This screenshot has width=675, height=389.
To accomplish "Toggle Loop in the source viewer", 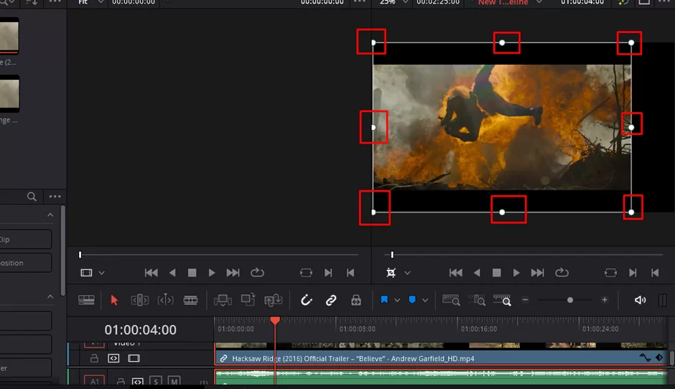I will (257, 273).
